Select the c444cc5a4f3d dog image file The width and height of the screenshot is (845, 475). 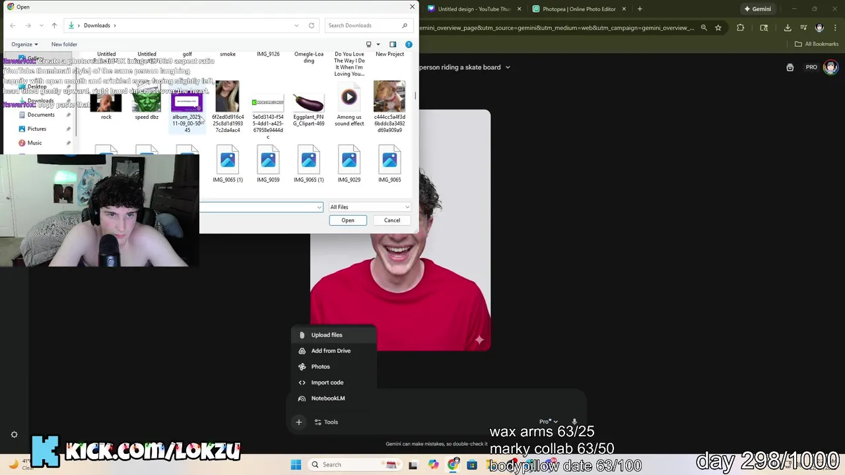pyautogui.click(x=389, y=107)
